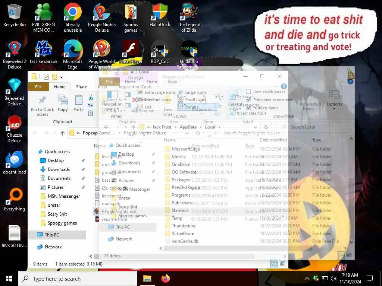Launch HalloDock from the desktop

coord(160,15)
